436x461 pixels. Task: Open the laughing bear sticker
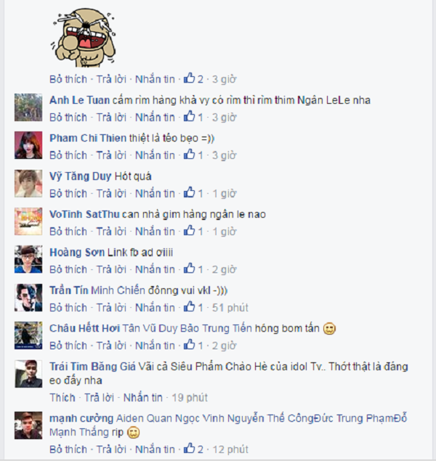click(84, 37)
